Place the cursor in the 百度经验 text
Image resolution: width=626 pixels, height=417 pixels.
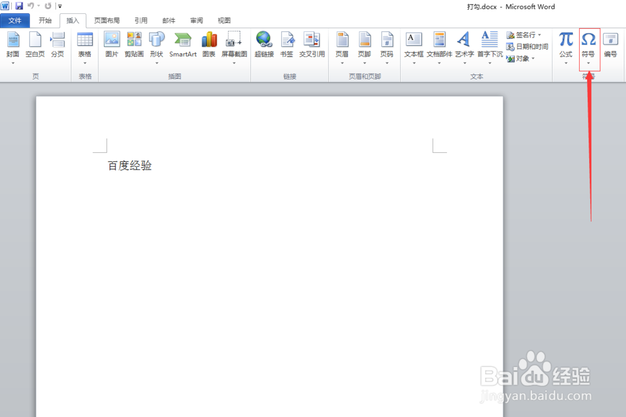click(x=130, y=165)
